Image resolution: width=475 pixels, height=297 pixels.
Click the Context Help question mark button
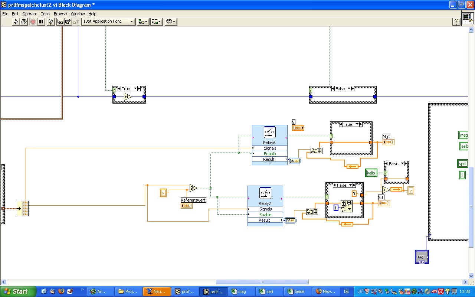[456, 22]
